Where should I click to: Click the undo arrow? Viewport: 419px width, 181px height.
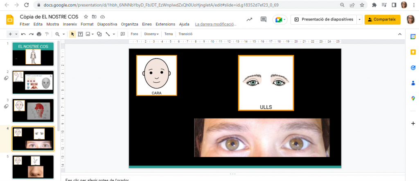tap(23, 34)
